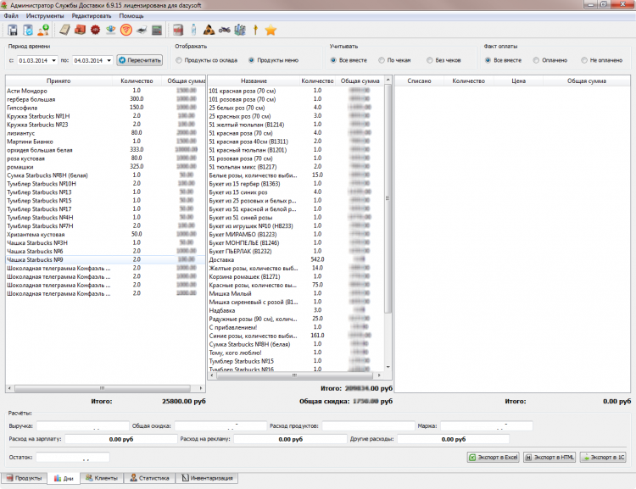This screenshot has width=636, height=489.
Task: Click the printer toolbar icon
Action: (x=141, y=30)
